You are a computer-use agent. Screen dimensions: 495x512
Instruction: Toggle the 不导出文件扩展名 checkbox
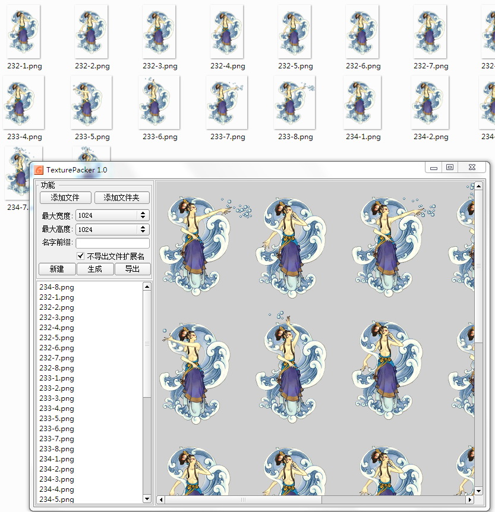pyautogui.click(x=81, y=256)
